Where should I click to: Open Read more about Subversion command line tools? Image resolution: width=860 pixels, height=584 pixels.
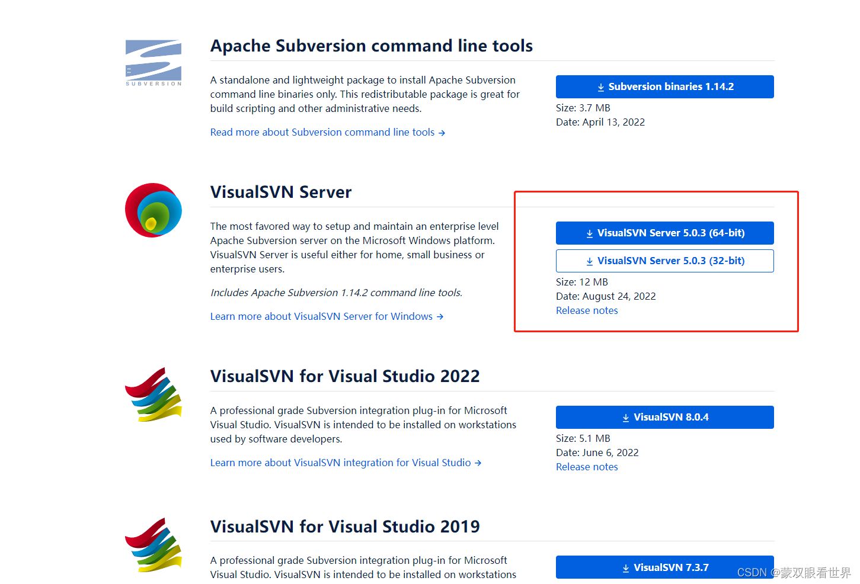pyautogui.click(x=328, y=132)
